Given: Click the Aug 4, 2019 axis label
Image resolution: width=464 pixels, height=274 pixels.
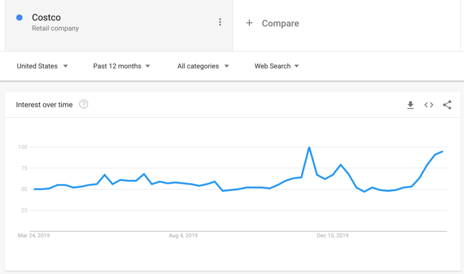Looking at the screenshot, I should coord(183,236).
